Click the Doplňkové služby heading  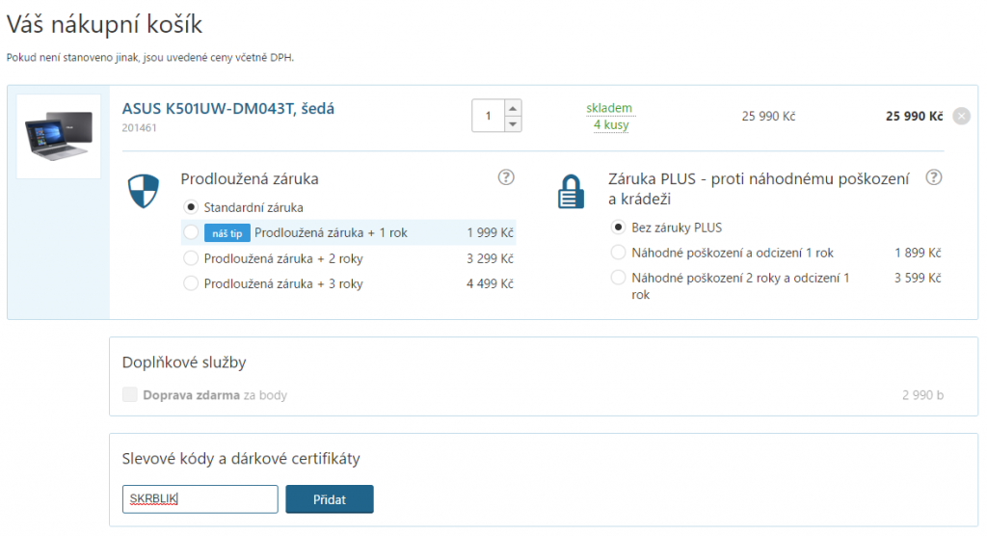184,362
